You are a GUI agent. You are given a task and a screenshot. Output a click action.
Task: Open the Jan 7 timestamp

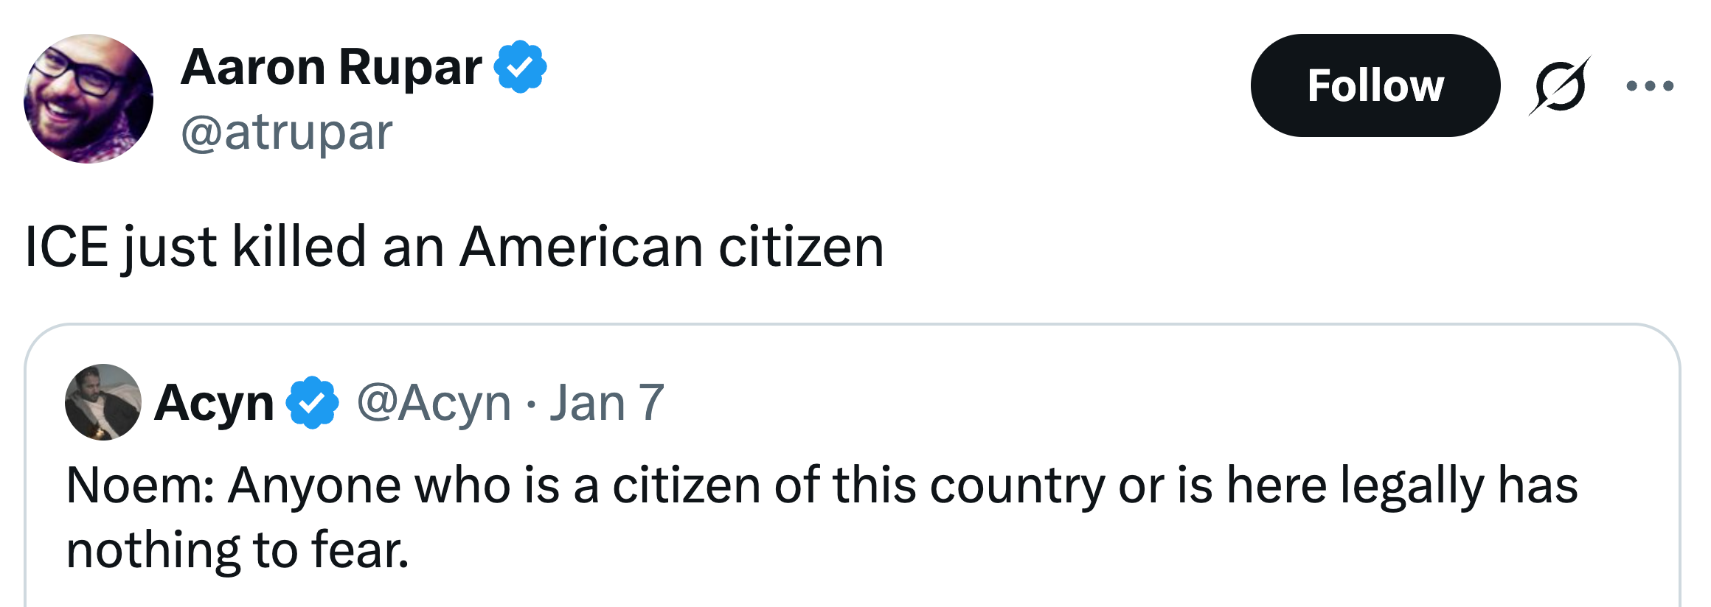tap(606, 403)
